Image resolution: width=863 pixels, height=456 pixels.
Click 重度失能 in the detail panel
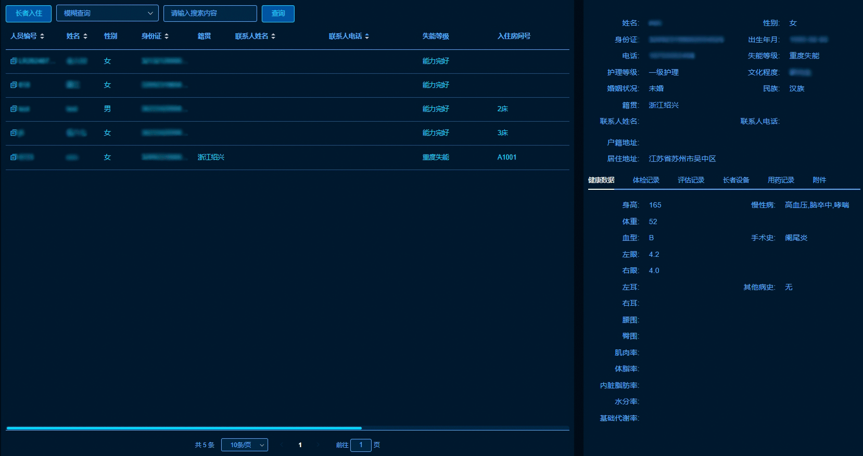click(x=804, y=56)
